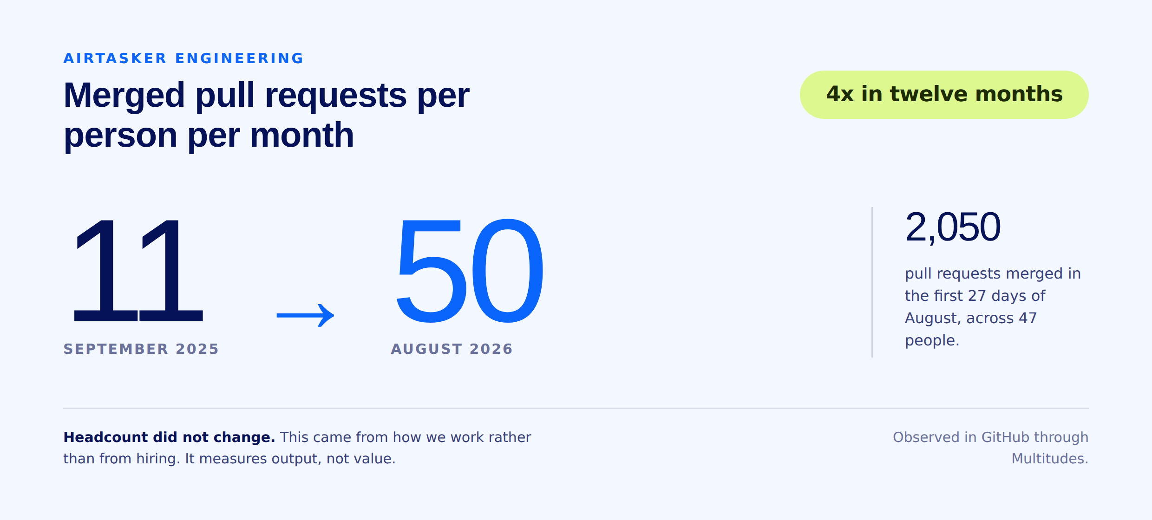Image resolution: width=1152 pixels, height=520 pixels.
Task: Click the horizontal divider above the footnote
Action: point(576,408)
